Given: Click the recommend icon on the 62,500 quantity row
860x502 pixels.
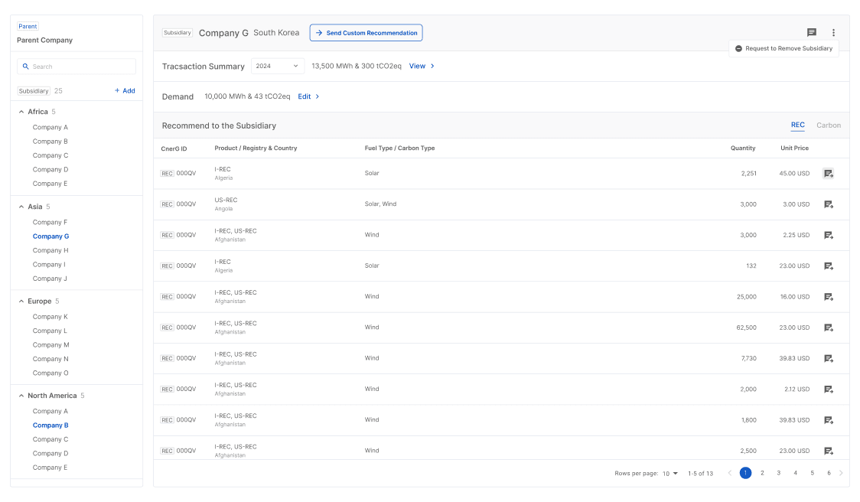Looking at the screenshot, I should (828, 328).
